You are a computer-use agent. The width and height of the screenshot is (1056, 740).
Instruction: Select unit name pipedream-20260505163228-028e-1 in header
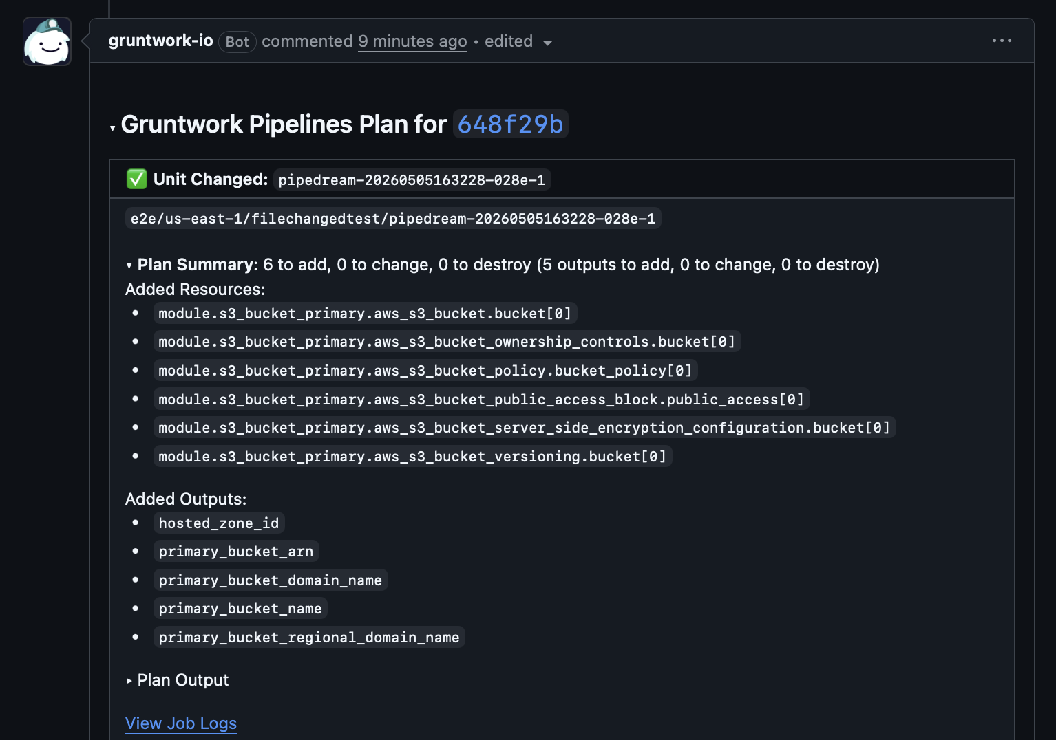coord(412,180)
